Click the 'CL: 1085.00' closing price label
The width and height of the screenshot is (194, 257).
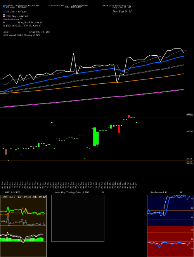click(x=73, y=7)
